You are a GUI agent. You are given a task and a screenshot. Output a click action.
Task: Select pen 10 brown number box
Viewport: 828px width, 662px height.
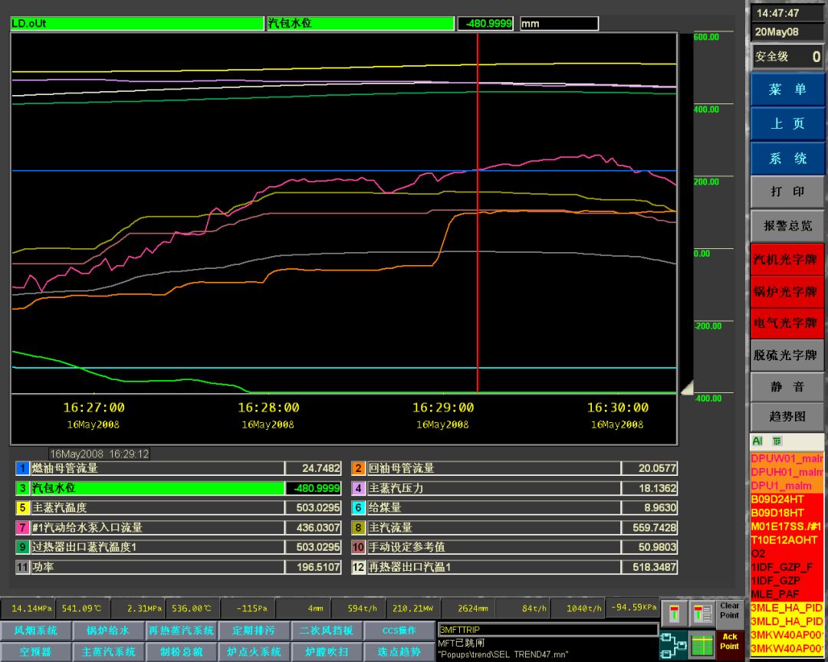[x=358, y=547]
